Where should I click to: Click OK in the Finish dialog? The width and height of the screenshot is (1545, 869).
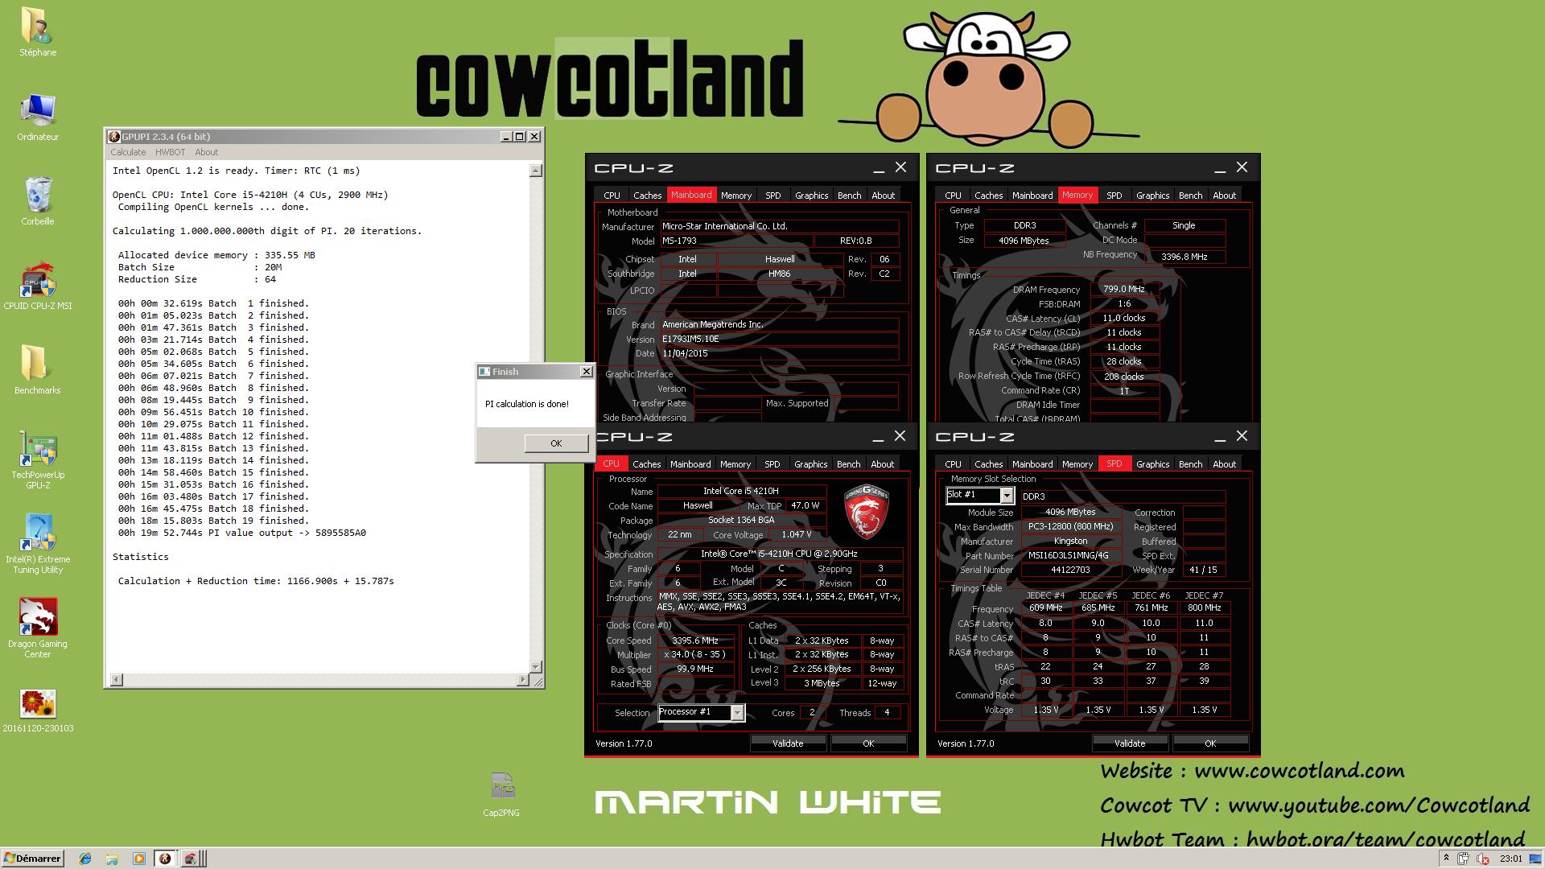tap(556, 443)
